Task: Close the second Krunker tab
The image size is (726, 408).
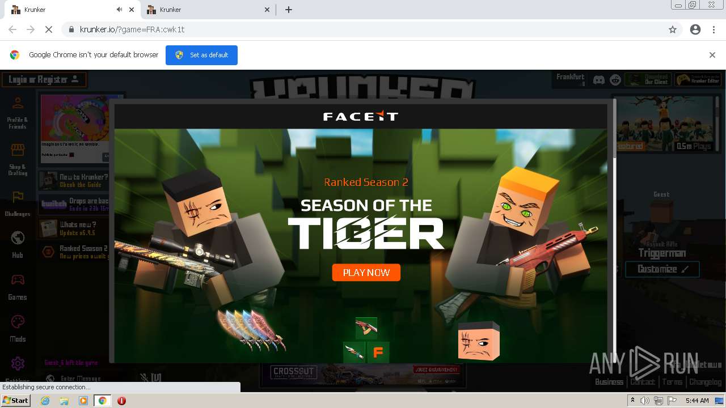Action: [x=268, y=10]
